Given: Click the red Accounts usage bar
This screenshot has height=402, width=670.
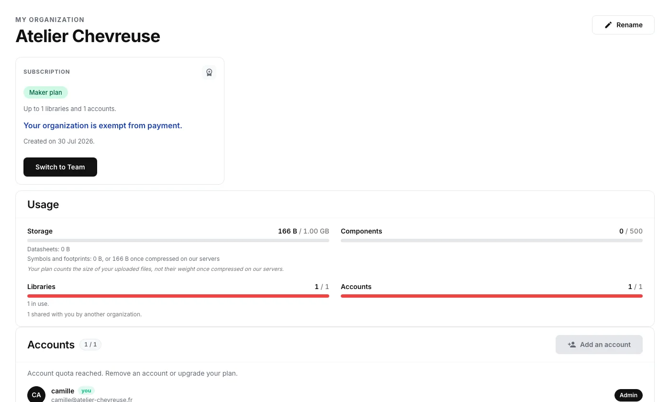Looking at the screenshot, I should point(491,296).
